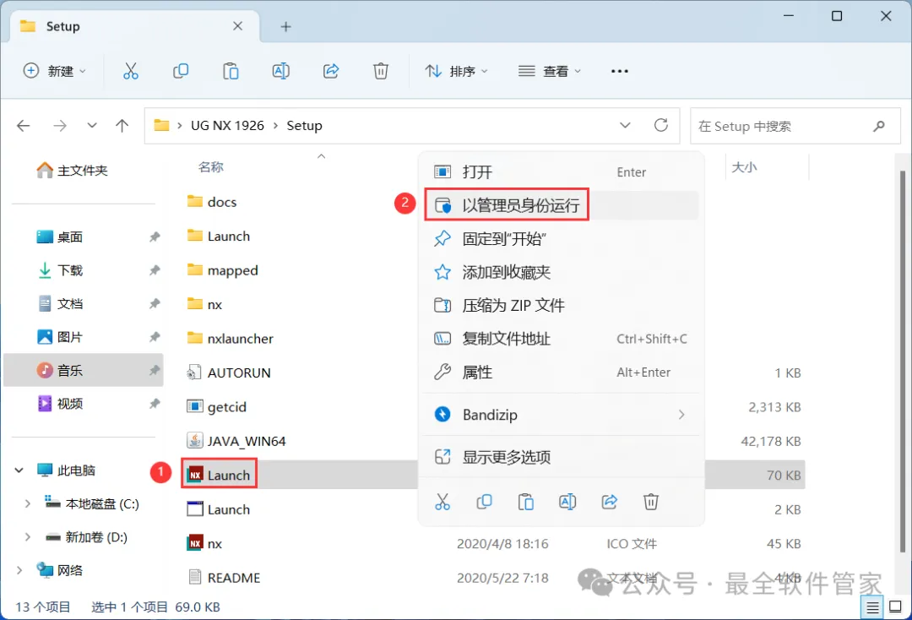Close the Setup tab
The width and height of the screenshot is (912, 620).
(237, 26)
